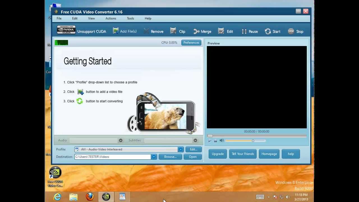Screen dimensions: 359x202
Task: Select the Clip tool
Action: pyautogui.click(x=178, y=31)
